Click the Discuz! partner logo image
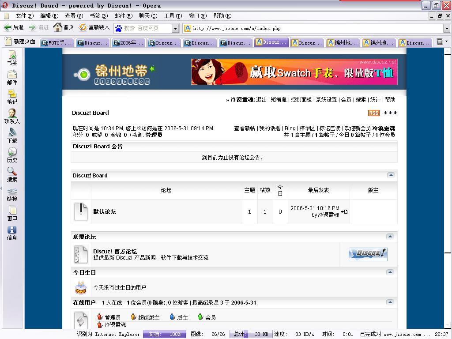The image size is (452, 339). pos(368,254)
